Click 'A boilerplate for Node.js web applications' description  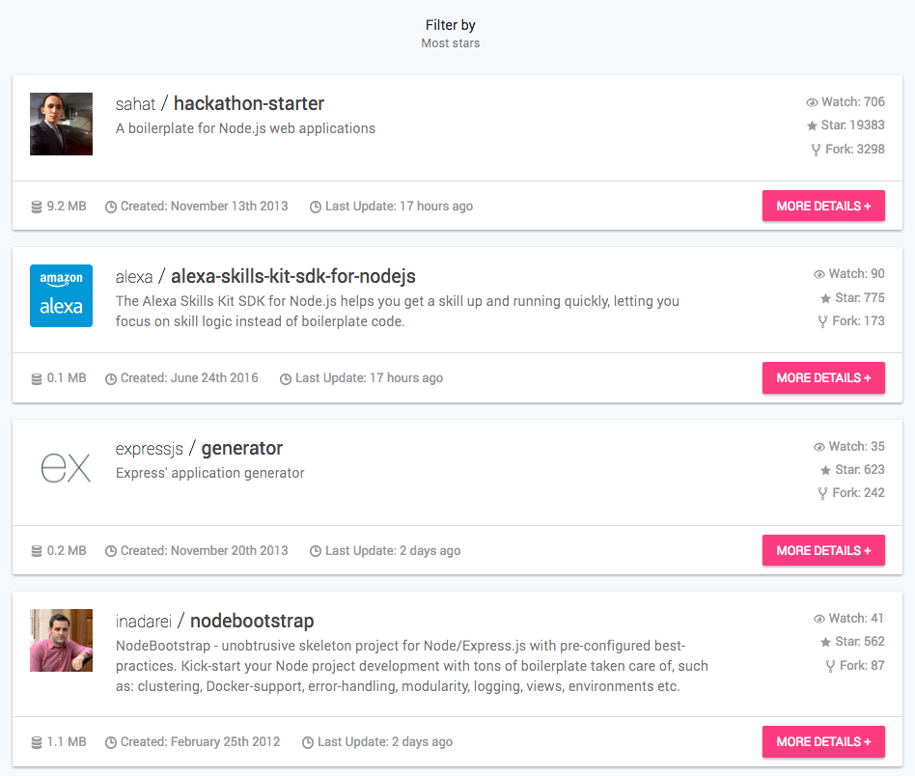pyautogui.click(x=245, y=128)
